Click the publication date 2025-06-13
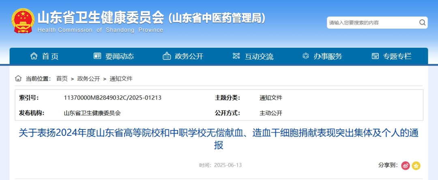 click(x=228, y=165)
